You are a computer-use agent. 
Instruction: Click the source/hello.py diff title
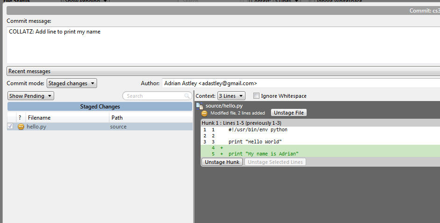coord(224,106)
